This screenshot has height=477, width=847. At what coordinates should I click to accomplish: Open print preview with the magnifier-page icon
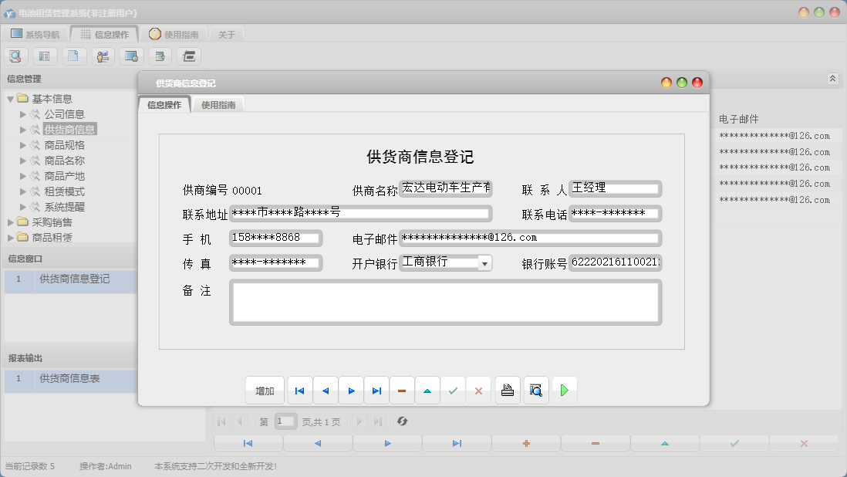pos(536,391)
